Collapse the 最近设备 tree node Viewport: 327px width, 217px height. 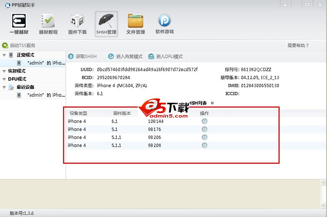pyautogui.click(x=4, y=87)
